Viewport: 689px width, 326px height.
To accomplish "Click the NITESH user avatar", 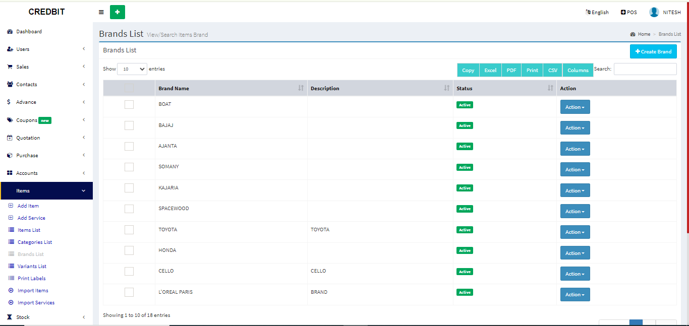I will [x=654, y=12].
